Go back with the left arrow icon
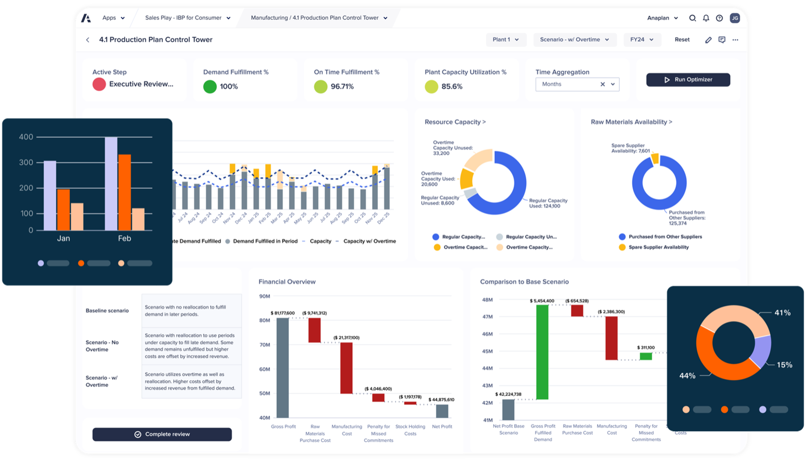Viewport: 807px width, 465px height. [x=88, y=40]
